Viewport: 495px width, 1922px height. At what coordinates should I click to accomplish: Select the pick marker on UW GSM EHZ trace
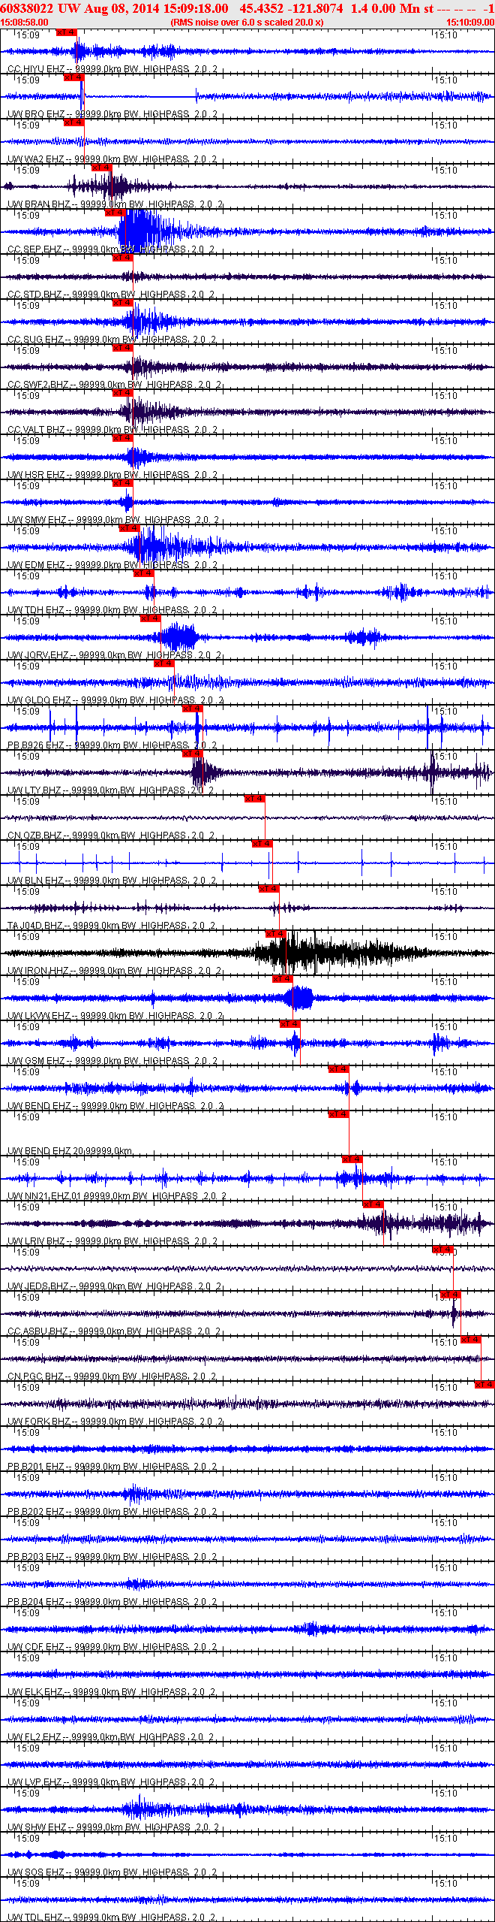point(289,1024)
